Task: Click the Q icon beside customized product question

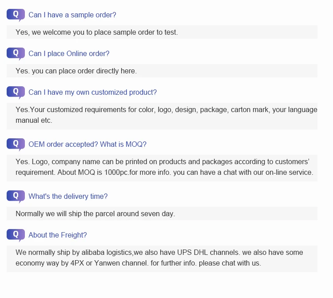Action: point(16,92)
